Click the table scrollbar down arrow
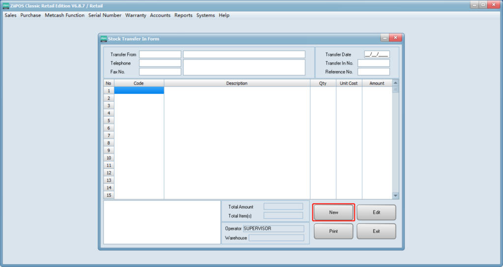This screenshot has width=503, height=267. click(x=395, y=195)
